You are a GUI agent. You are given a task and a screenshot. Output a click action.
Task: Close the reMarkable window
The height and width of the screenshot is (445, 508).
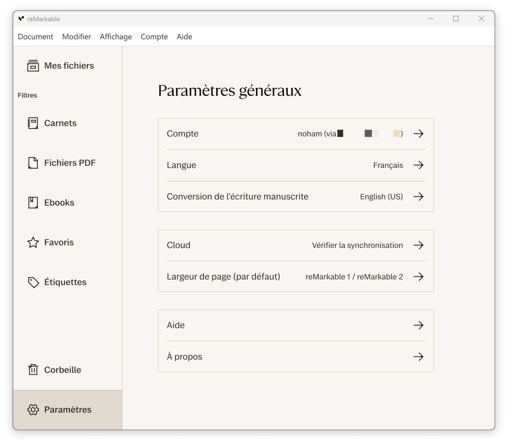(x=481, y=18)
